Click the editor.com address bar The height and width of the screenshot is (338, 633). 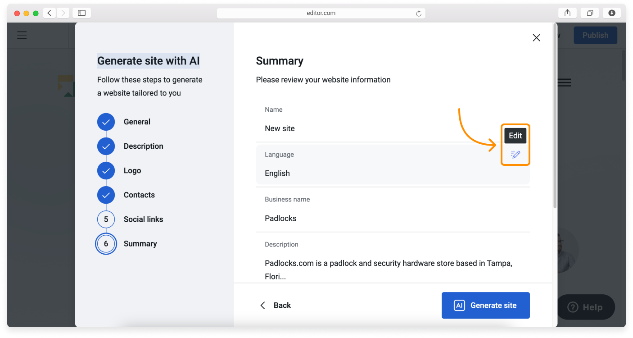point(321,13)
